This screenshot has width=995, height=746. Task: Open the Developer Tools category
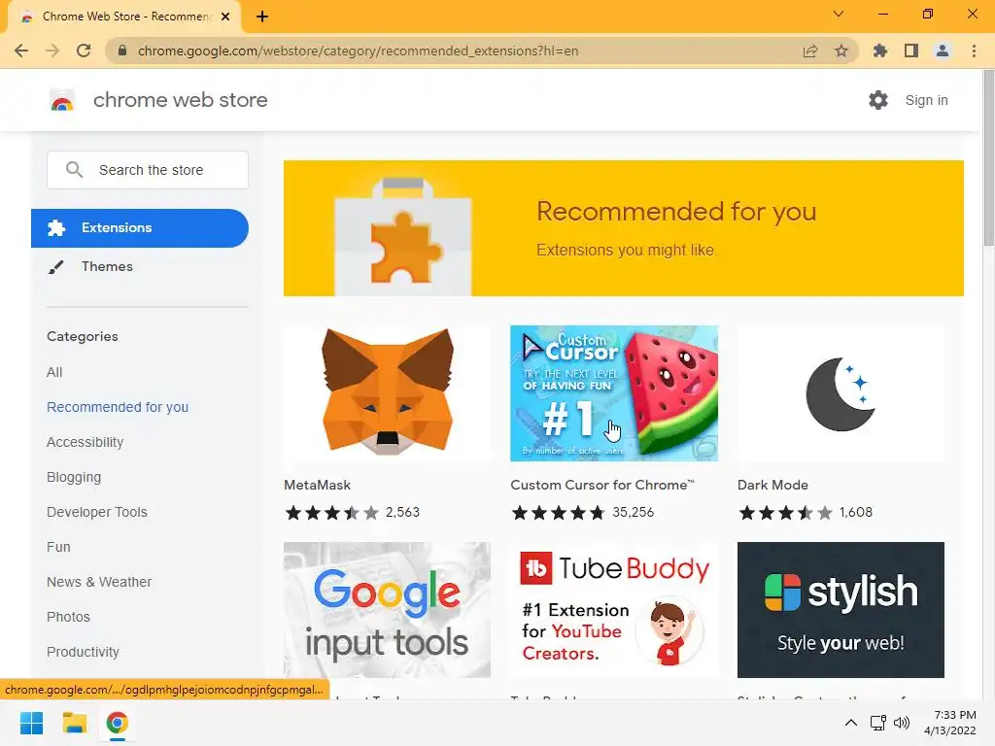[97, 512]
